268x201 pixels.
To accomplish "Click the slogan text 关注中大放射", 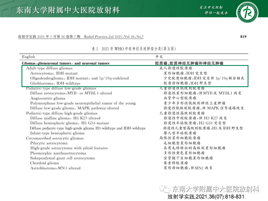I will (x=211, y=7).
